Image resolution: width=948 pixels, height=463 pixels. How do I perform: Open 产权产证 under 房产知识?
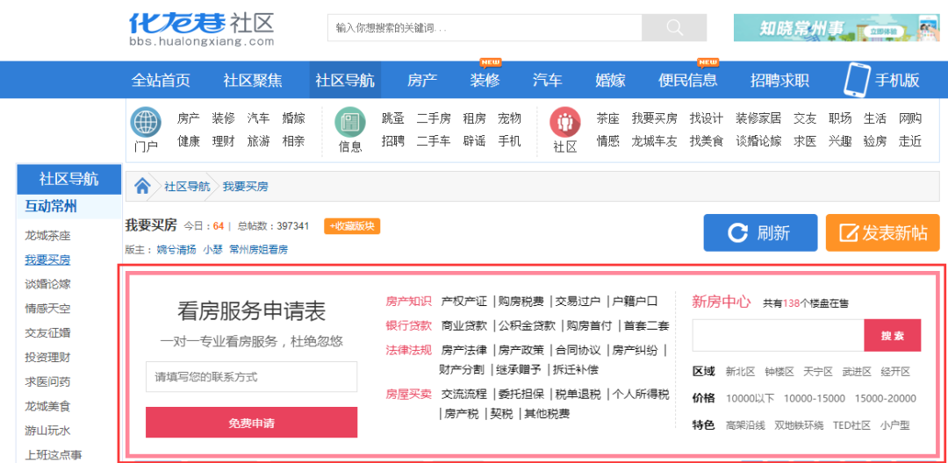tap(463, 301)
